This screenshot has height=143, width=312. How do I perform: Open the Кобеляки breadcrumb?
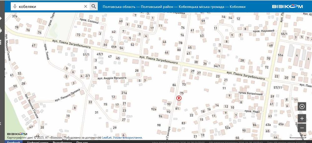coord(237,7)
